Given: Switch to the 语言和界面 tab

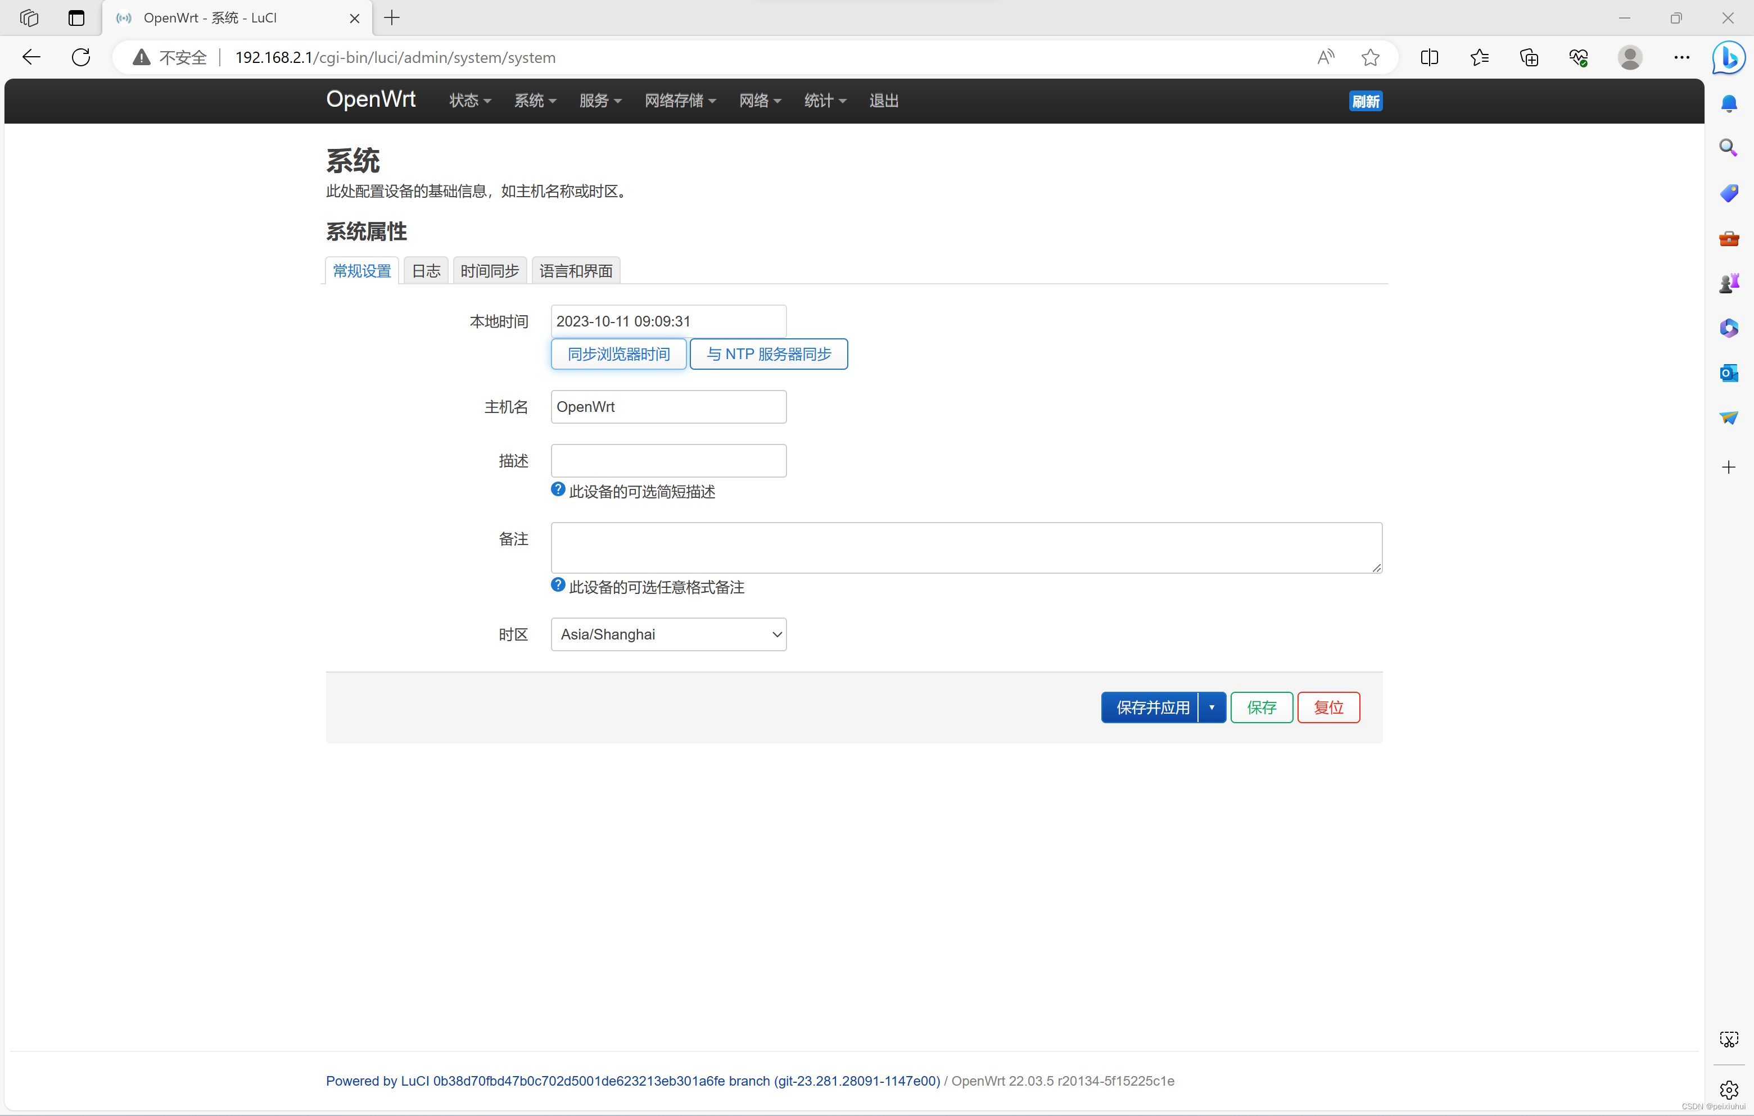Looking at the screenshot, I should pos(576,270).
